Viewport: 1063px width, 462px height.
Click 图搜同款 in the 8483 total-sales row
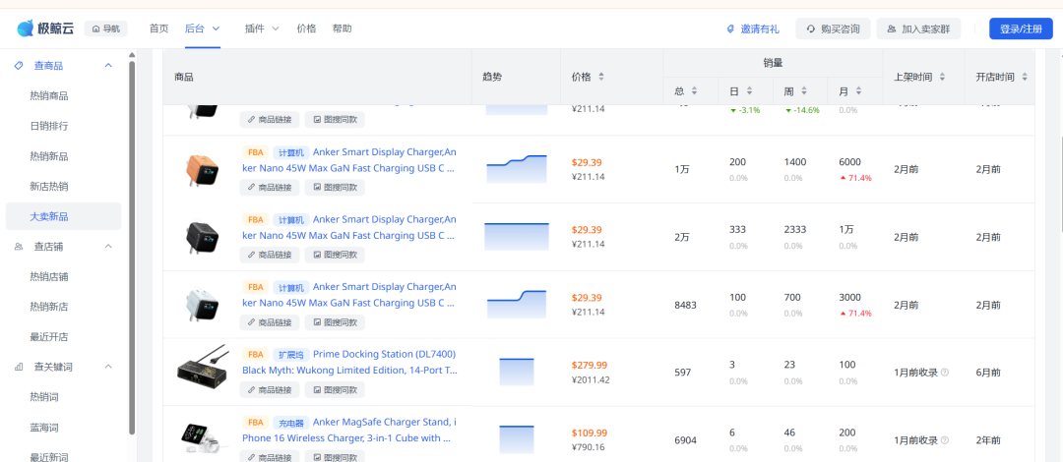pos(335,322)
